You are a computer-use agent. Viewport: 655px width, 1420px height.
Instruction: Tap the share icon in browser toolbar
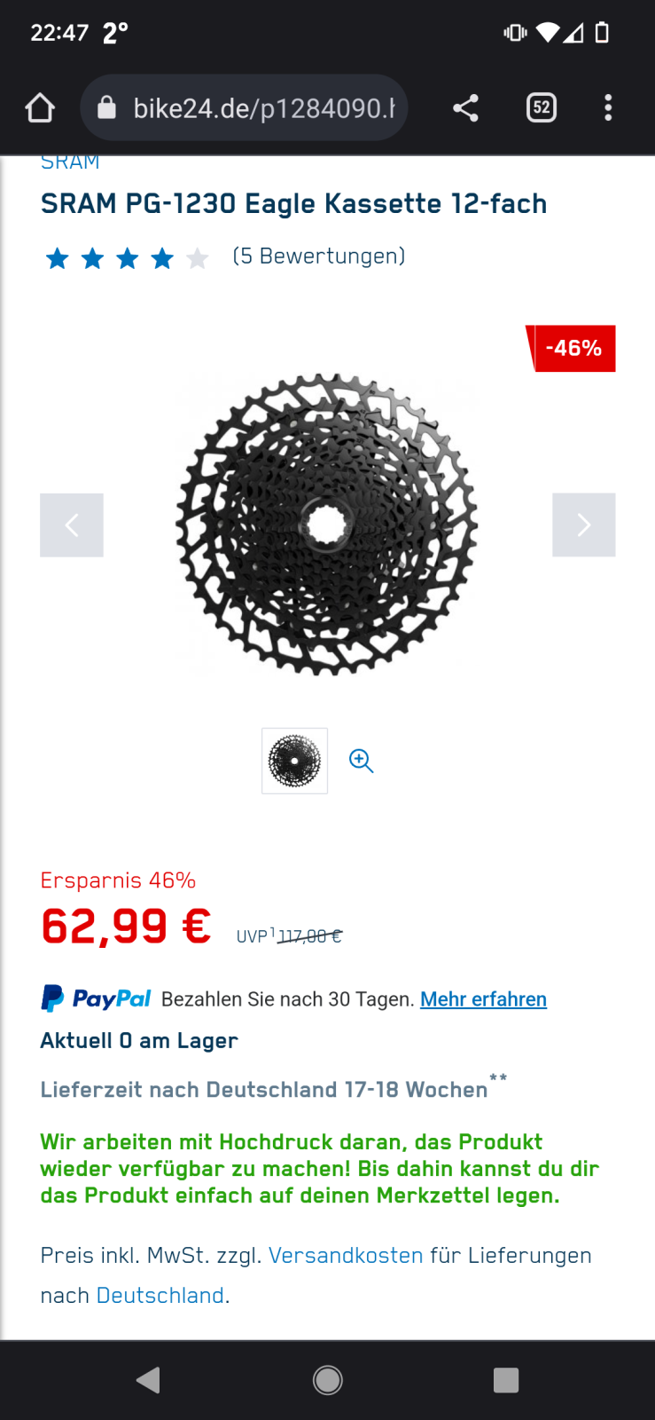point(465,108)
